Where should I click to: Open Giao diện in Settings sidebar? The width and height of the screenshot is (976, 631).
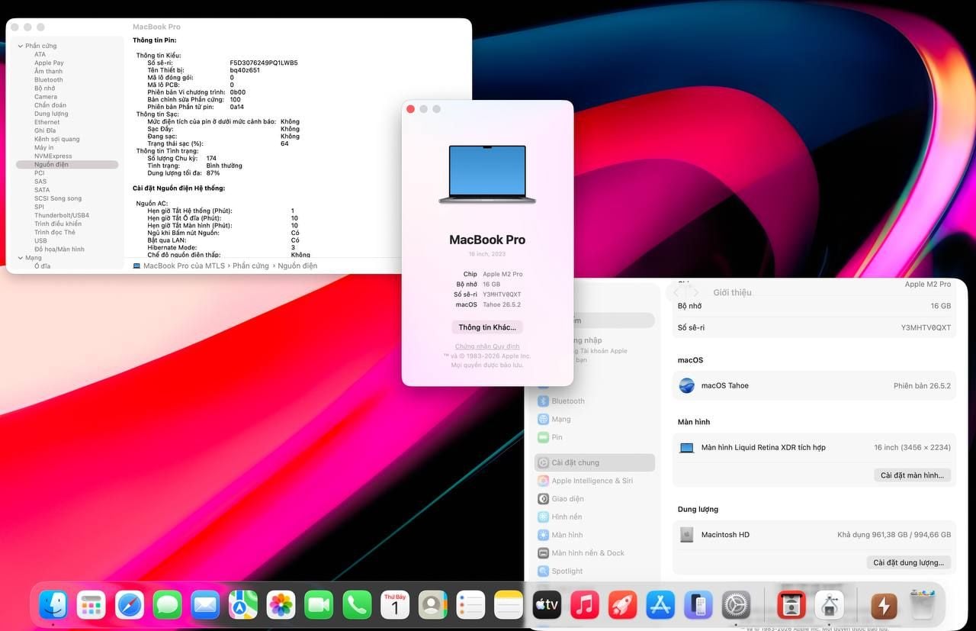click(x=595, y=499)
